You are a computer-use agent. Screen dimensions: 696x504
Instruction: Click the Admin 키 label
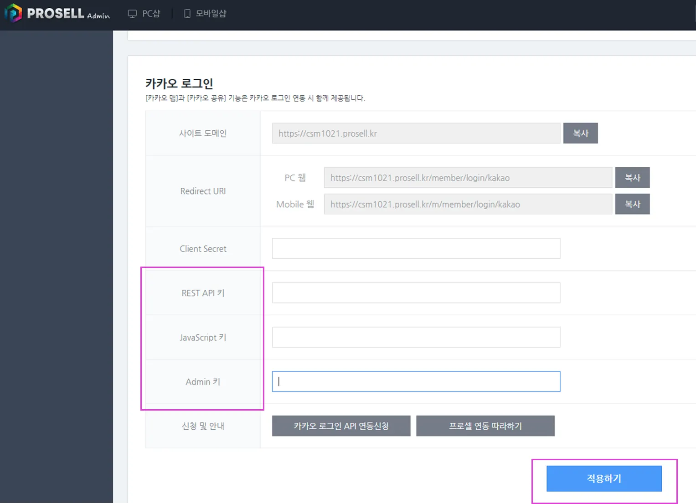click(x=203, y=381)
